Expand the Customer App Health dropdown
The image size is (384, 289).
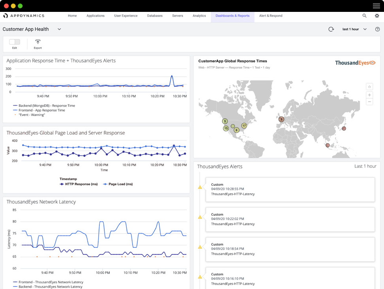(59, 29)
